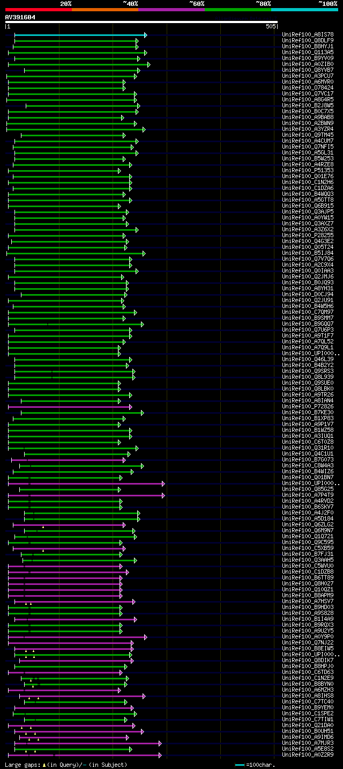Select UniRef100_A3YZR4 label
The height and width of the screenshot is (769, 343).
pyautogui.click(x=308, y=129)
